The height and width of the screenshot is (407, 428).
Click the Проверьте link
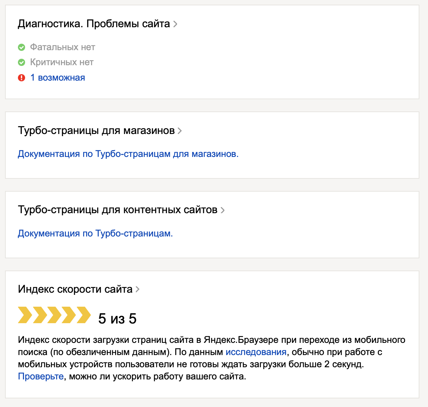coord(41,377)
